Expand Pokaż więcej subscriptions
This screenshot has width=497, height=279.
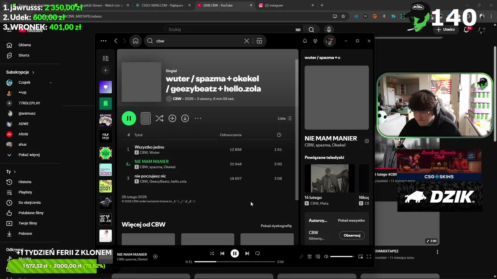coord(29,155)
